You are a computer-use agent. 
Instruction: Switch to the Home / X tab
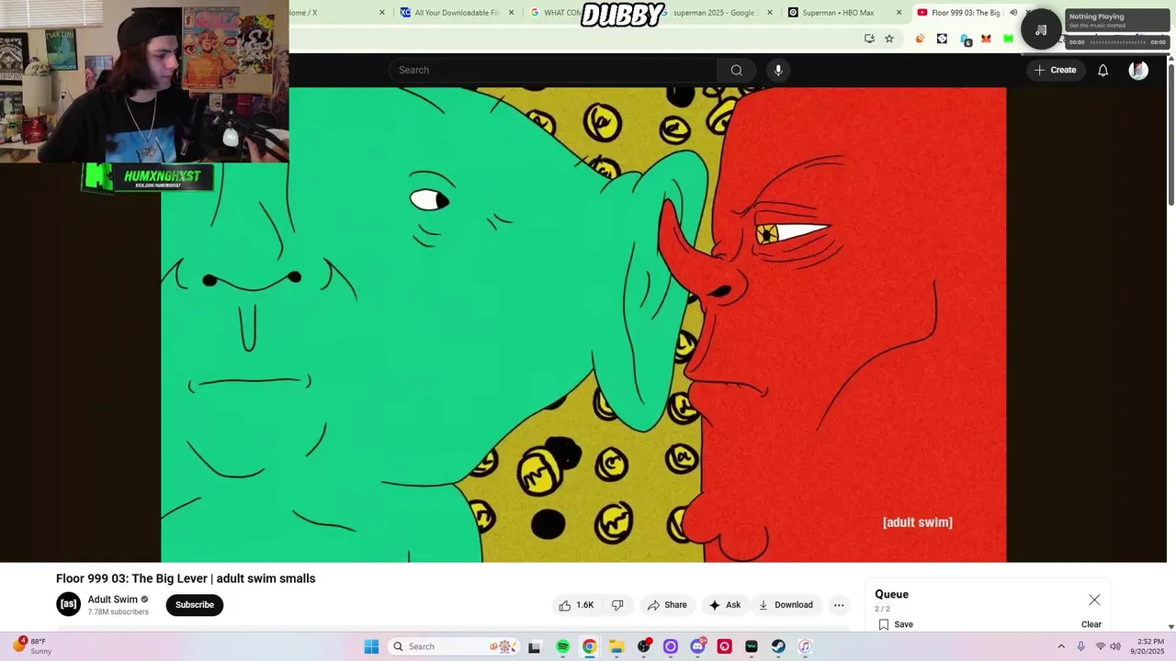pos(335,13)
